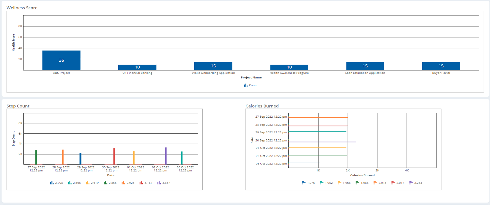Hide the 2,855 series in Step Count legend
This screenshot has width=490, height=205.
coord(110,183)
